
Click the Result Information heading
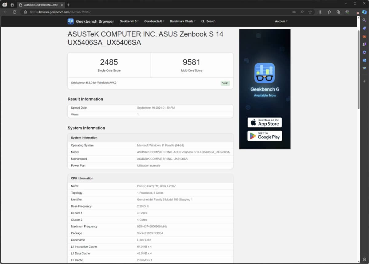click(x=85, y=99)
